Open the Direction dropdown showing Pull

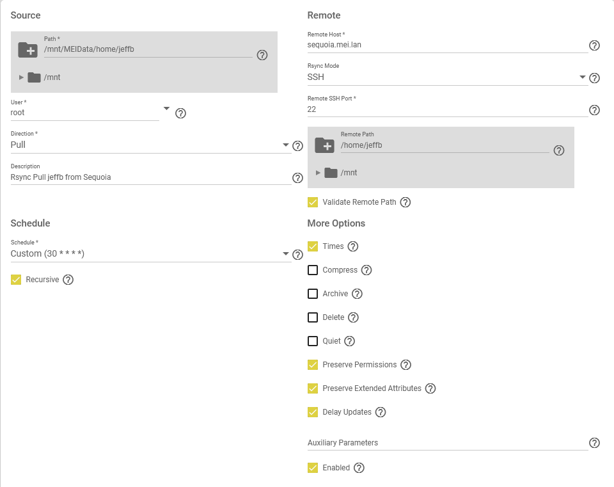(150, 145)
